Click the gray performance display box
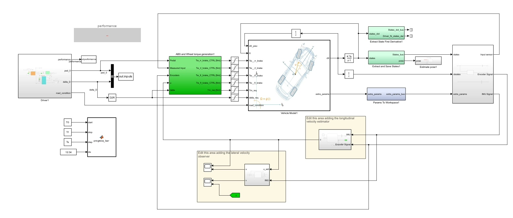 107,35
